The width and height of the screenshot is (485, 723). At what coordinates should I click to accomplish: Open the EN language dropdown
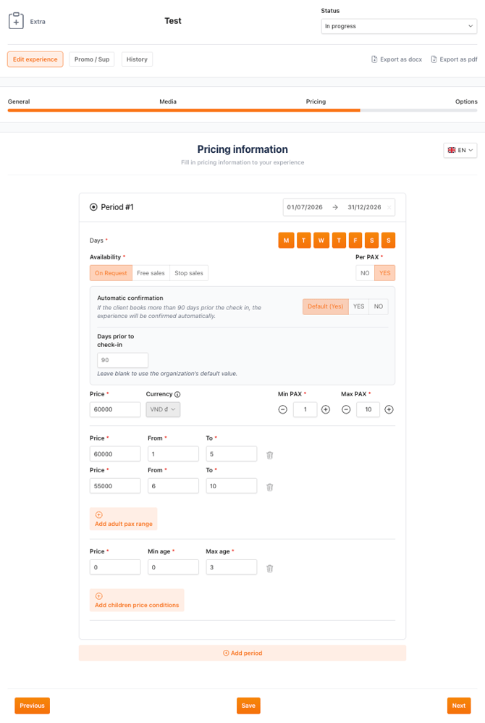pyautogui.click(x=460, y=150)
